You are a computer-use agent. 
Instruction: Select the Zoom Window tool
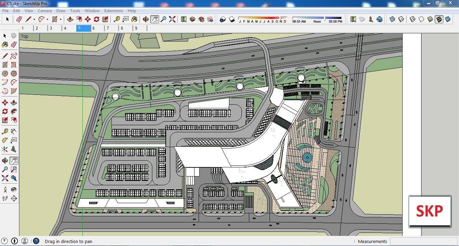coord(14,169)
